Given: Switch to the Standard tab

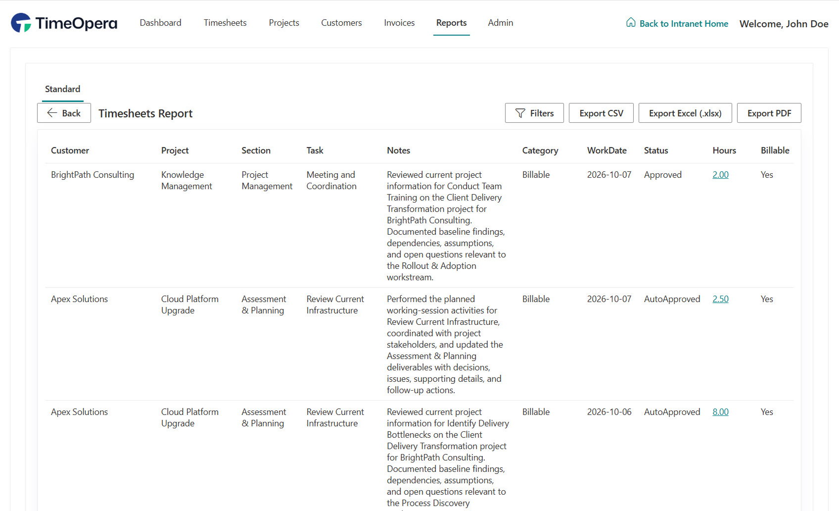Looking at the screenshot, I should (62, 89).
